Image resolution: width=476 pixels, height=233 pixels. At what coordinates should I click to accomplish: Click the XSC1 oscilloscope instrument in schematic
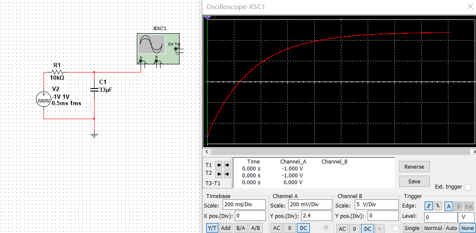tap(158, 48)
